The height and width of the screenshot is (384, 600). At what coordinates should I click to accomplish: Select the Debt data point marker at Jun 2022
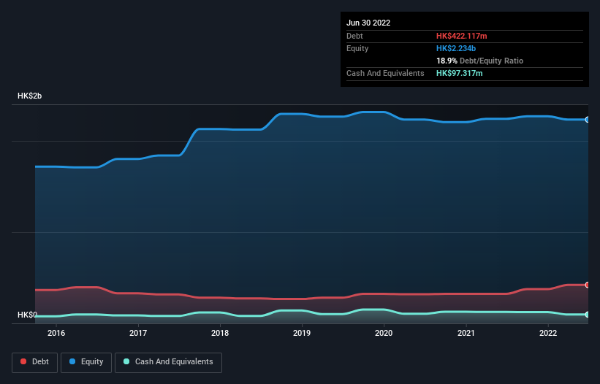588,285
